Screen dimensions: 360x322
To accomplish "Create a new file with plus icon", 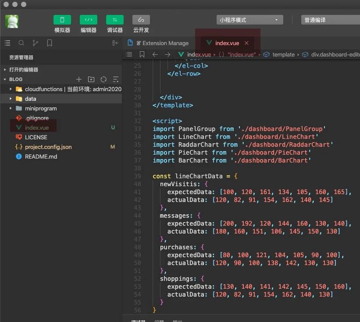I will click(x=79, y=79).
